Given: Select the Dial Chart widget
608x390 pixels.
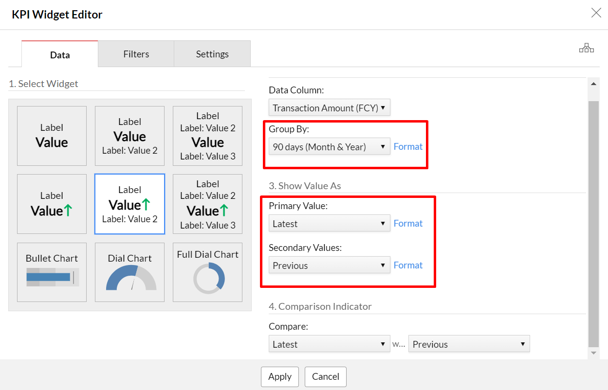Looking at the screenshot, I should point(129,272).
